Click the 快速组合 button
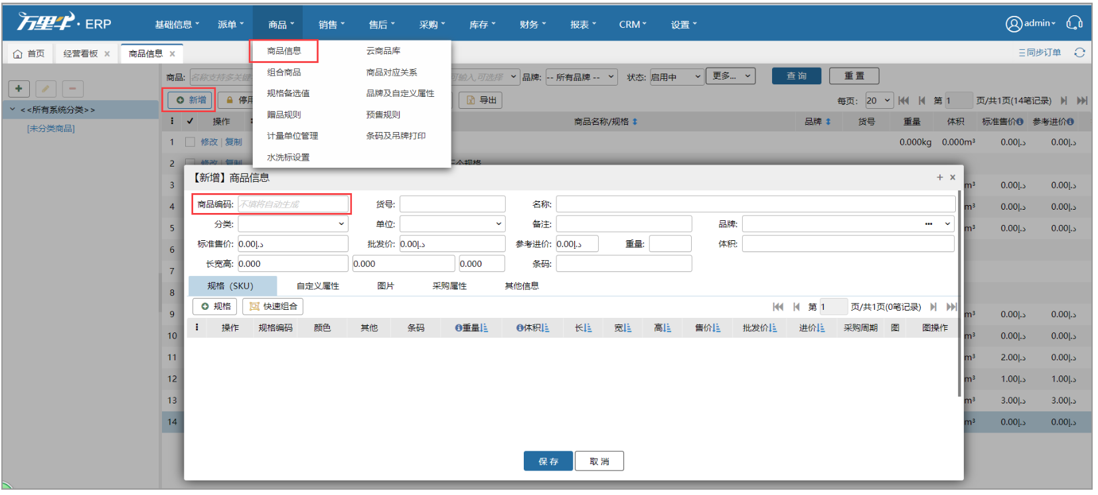This screenshot has height=495, width=1098. click(273, 307)
